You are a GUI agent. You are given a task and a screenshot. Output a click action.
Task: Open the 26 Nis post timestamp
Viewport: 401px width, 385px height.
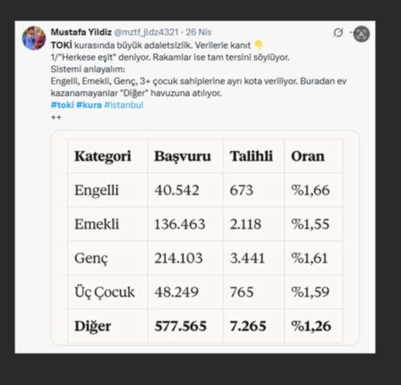[x=198, y=32]
